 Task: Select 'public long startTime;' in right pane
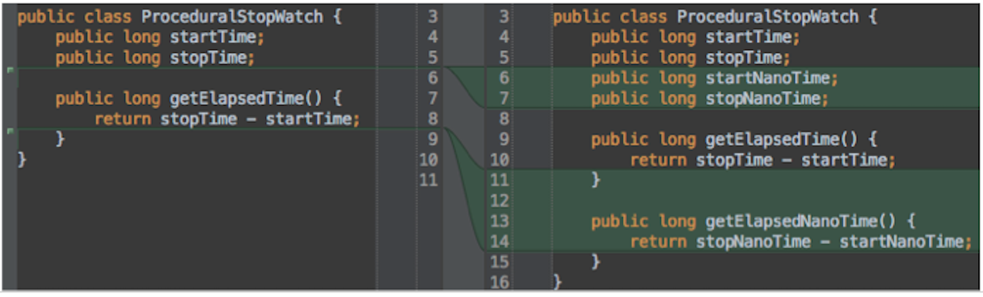point(696,37)
